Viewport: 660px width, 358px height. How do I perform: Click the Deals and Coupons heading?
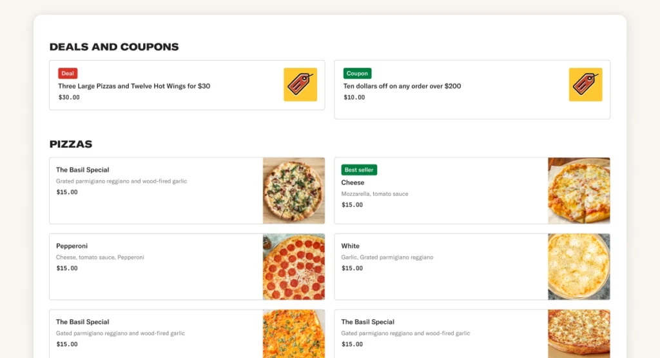114,47
